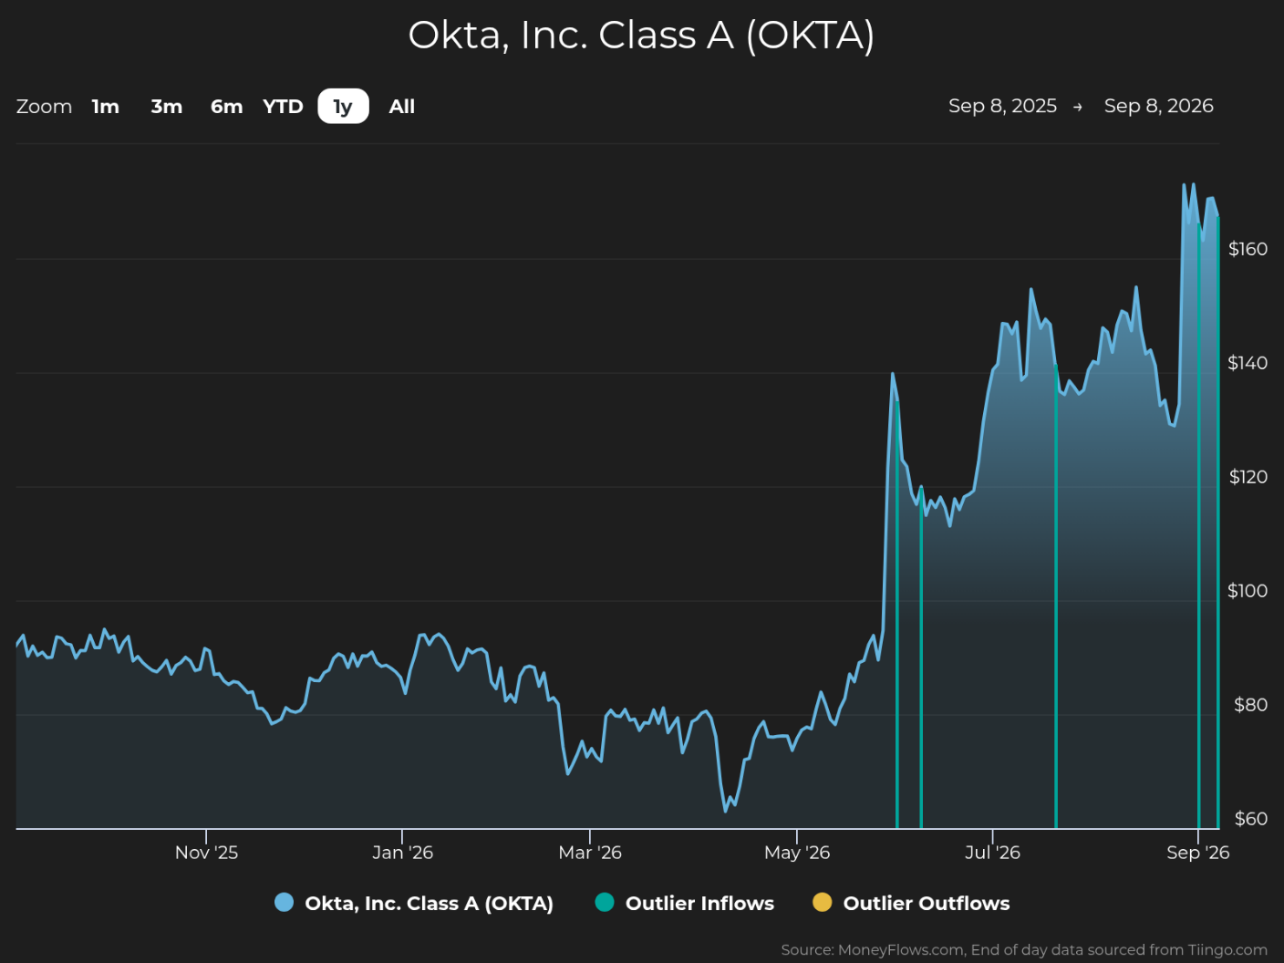1284x963 pixels.
Task: Select the 6m zoom range
Action: (227, 107)
